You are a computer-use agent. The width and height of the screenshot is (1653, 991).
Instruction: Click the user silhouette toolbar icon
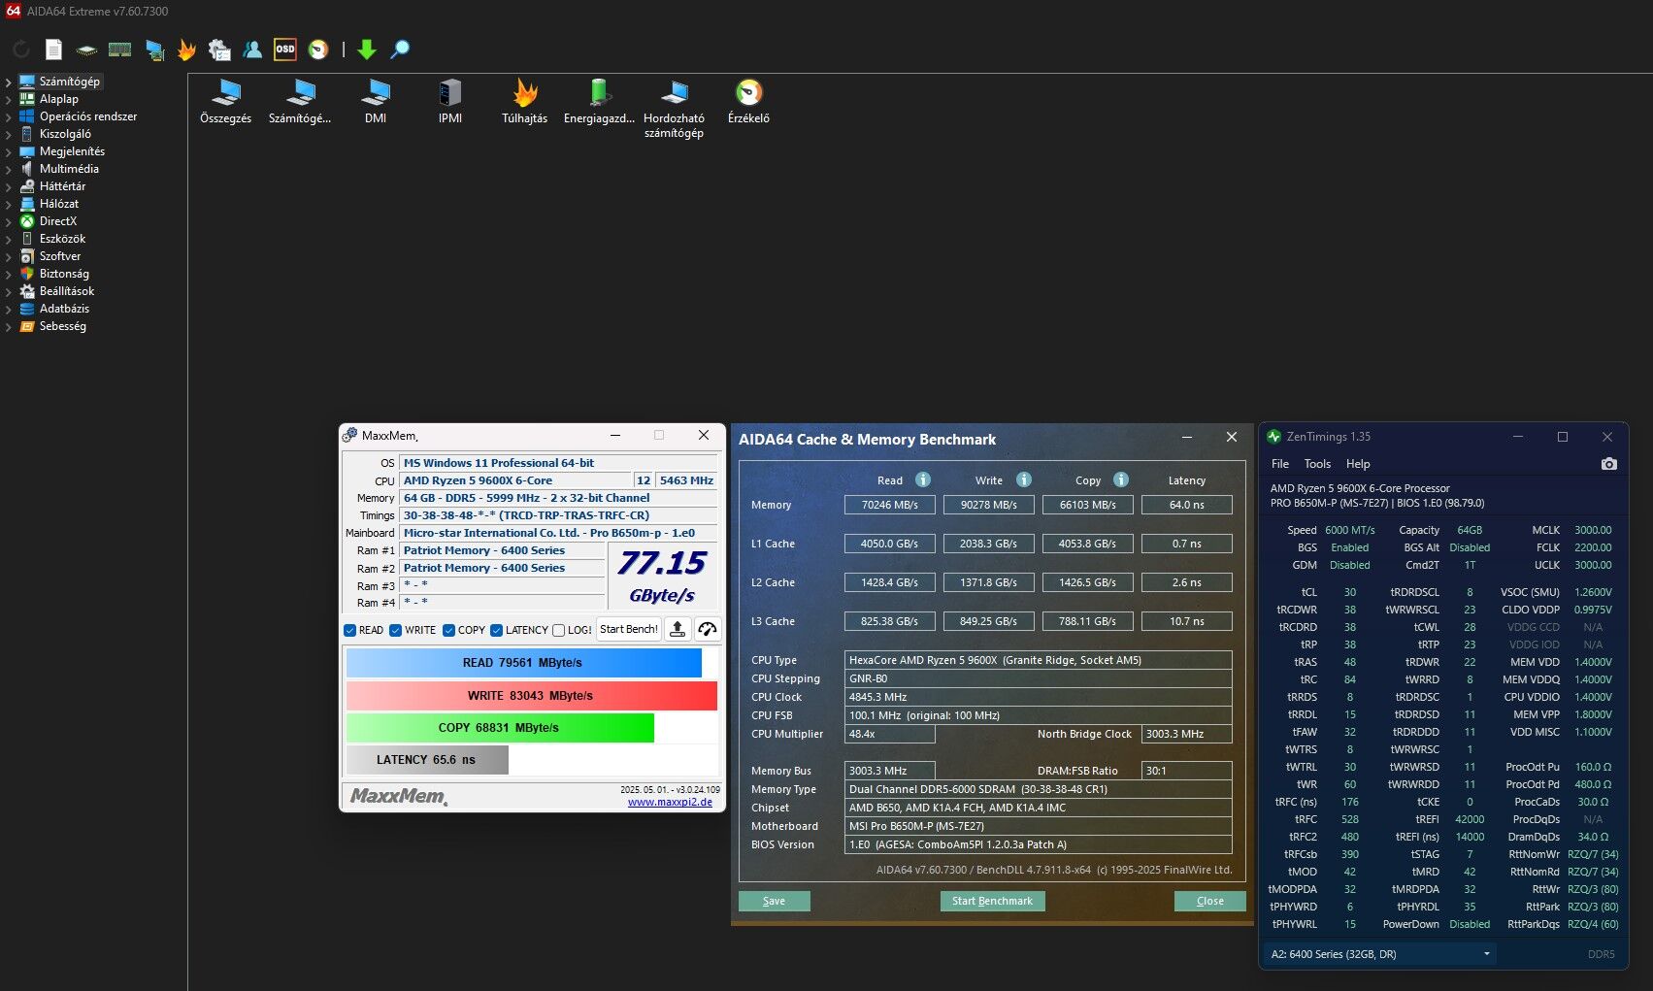coord(252,50)
